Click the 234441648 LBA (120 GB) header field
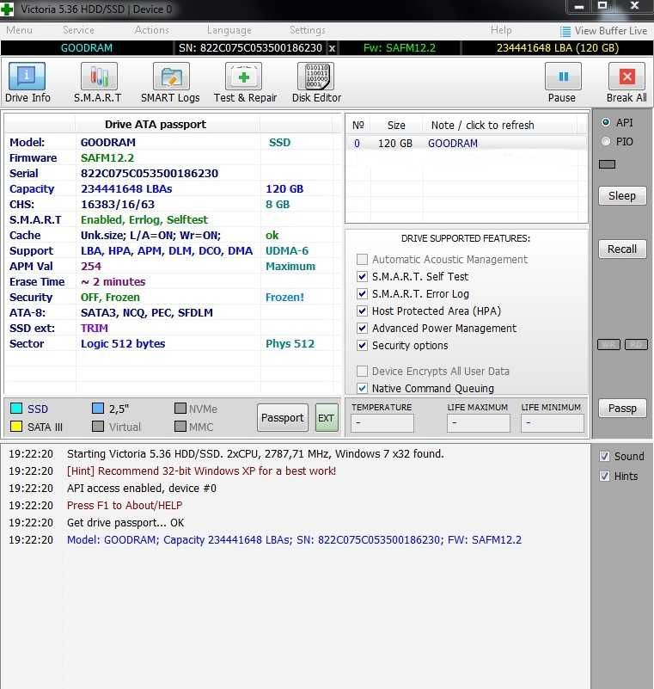This screenshot has height=689, width=654. click(x=558, y=48)
